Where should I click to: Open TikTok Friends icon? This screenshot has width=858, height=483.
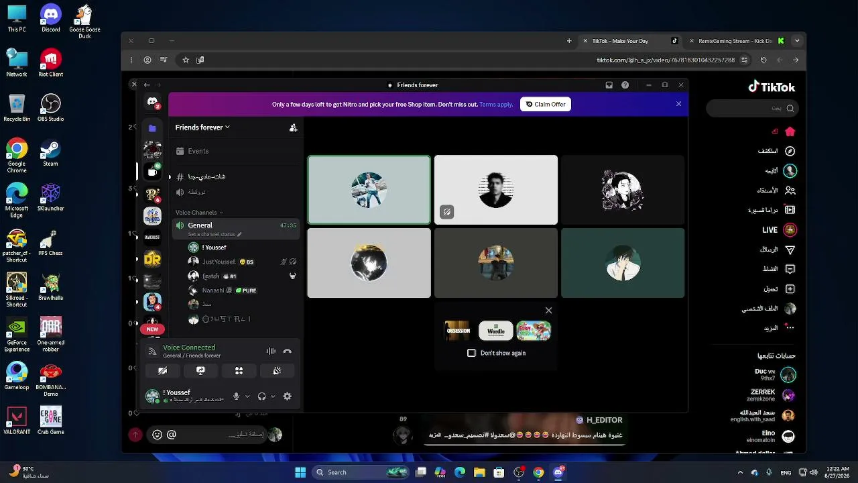pyautogui.click(x=790, y=191)
